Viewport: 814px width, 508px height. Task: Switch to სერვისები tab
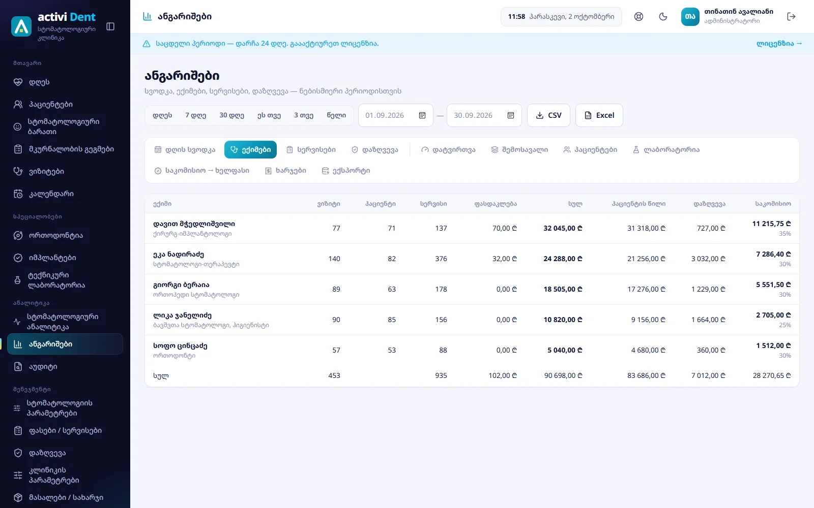coord(311,150)
